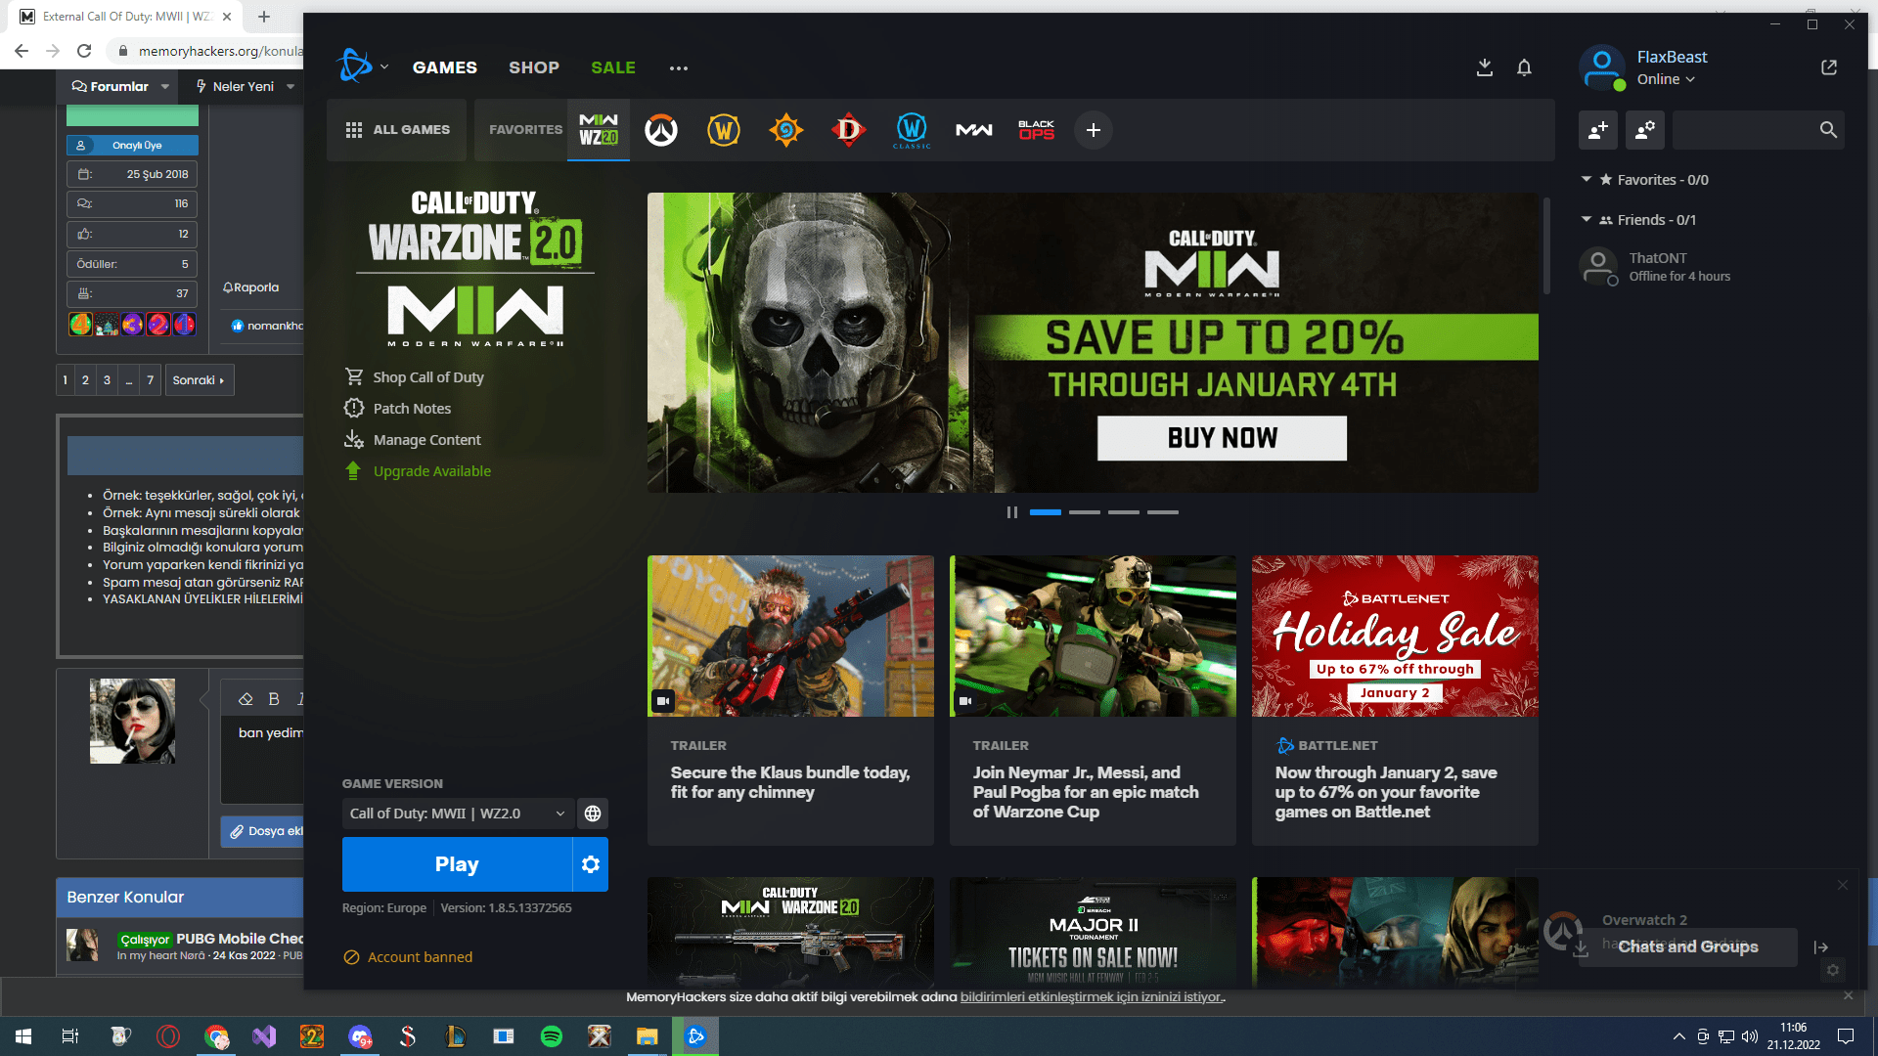Viewport: 1878px width, 1056px height.
Task: Click the gear icon below the collapse arrow
Action: pyautogui.click(x=1833, y=970)
